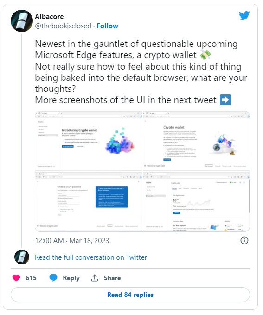Viewport: 263px width, 315px height.
Task: Open the Create a secure password screenshot
Action: pos(89,201)
